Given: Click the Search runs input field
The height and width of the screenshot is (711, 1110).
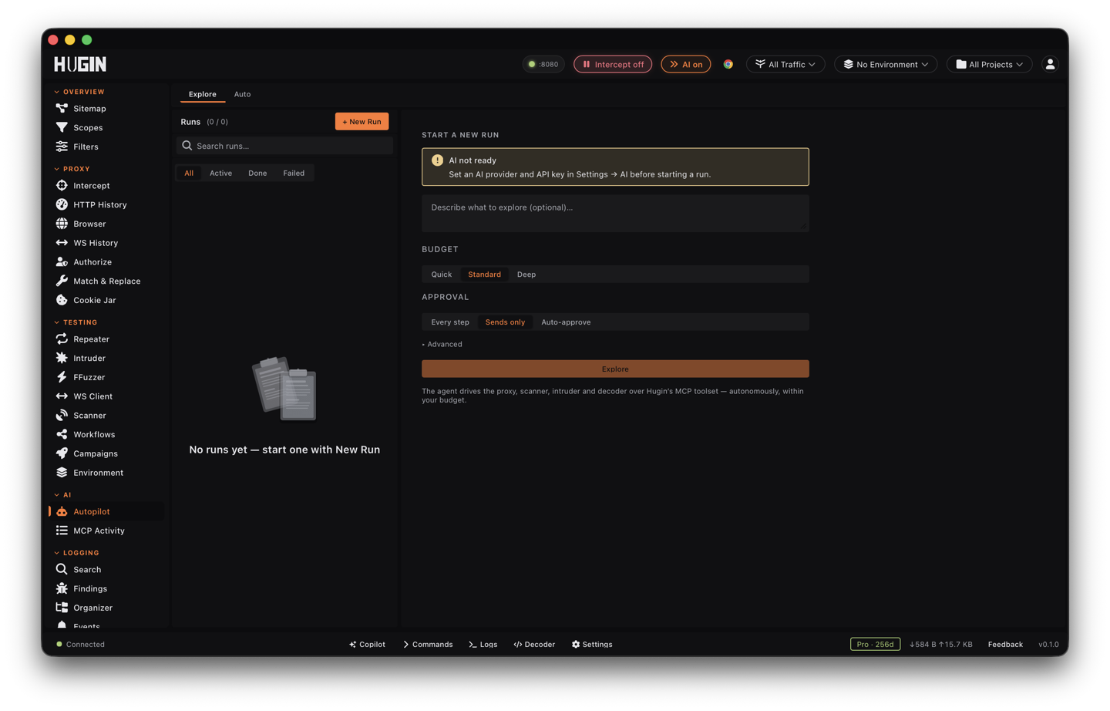Looking at the screenshot, I should click(284, 146).
